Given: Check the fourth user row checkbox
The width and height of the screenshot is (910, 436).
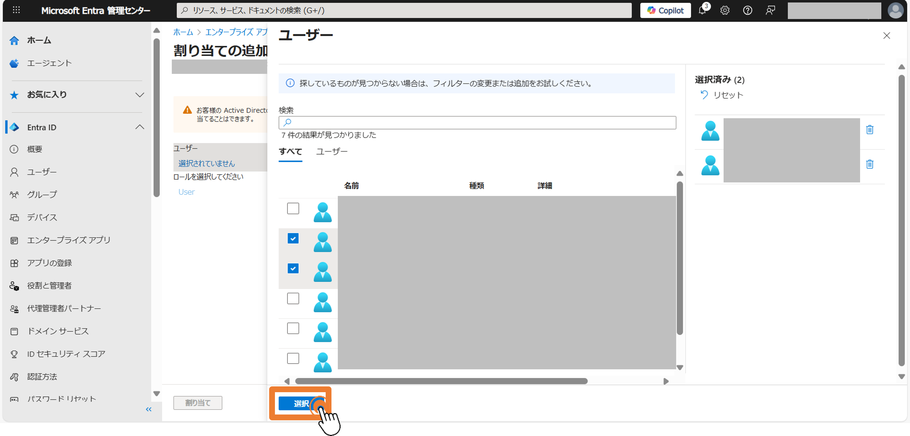Looking at the screenshot, I should tap(293, 299).
